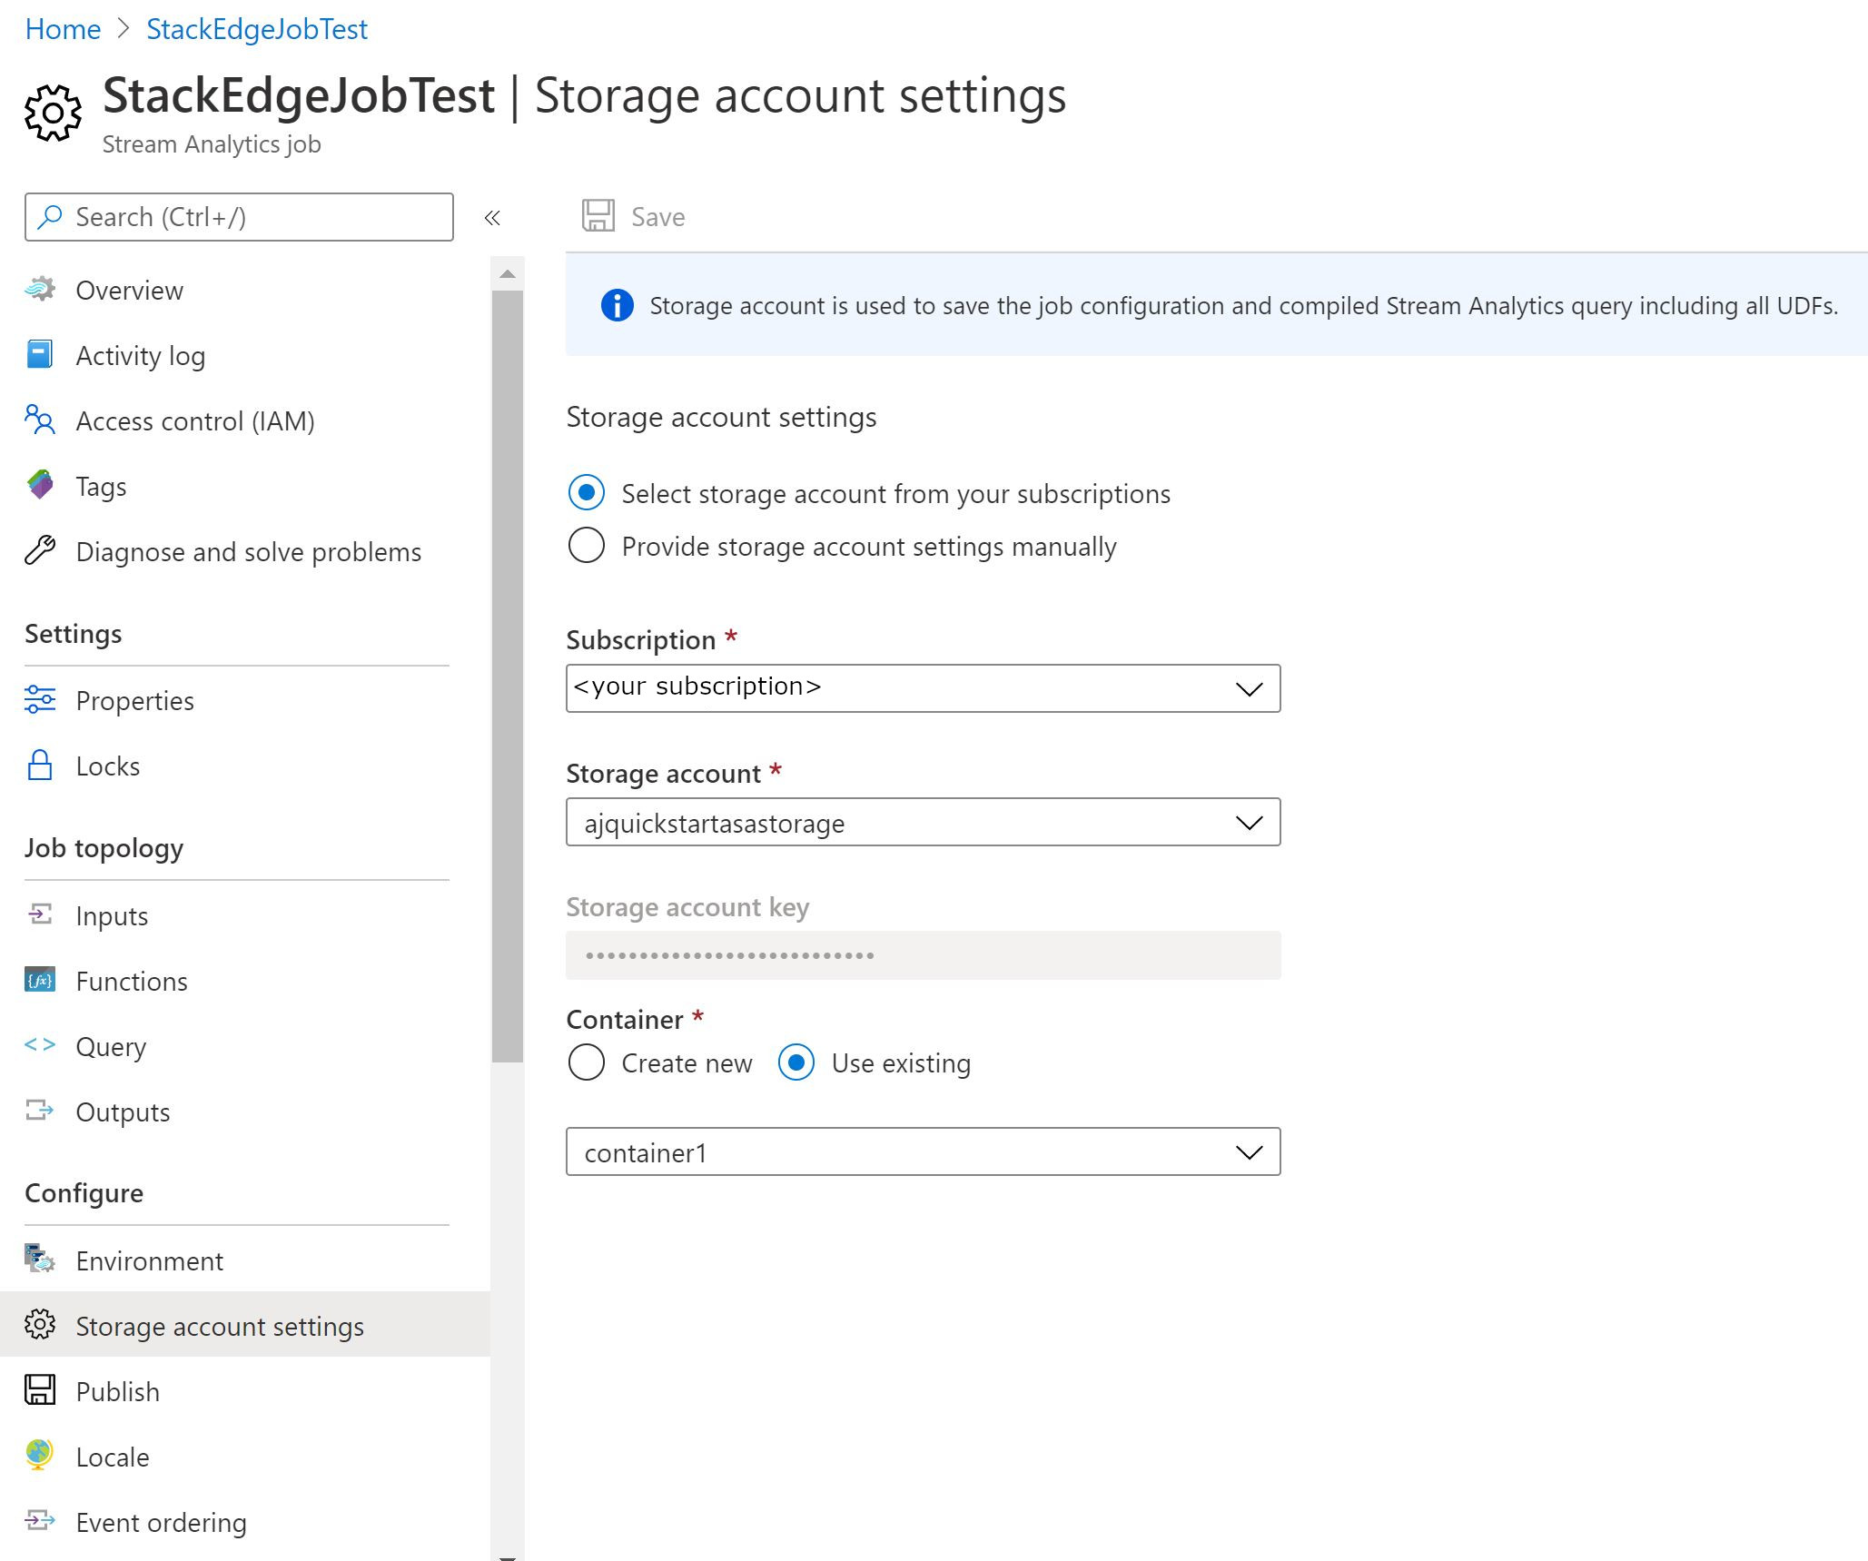This screenshot has width=1868, height=1561.
Task: Expand the Subscription dropdown
Action: click(x=923, y=688)
